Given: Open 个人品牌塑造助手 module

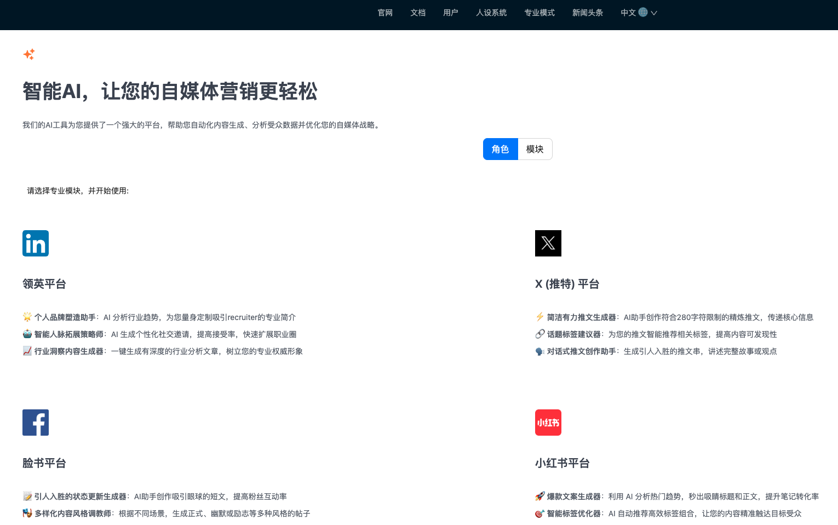Looking at the screenshot, I should (65, 317).
